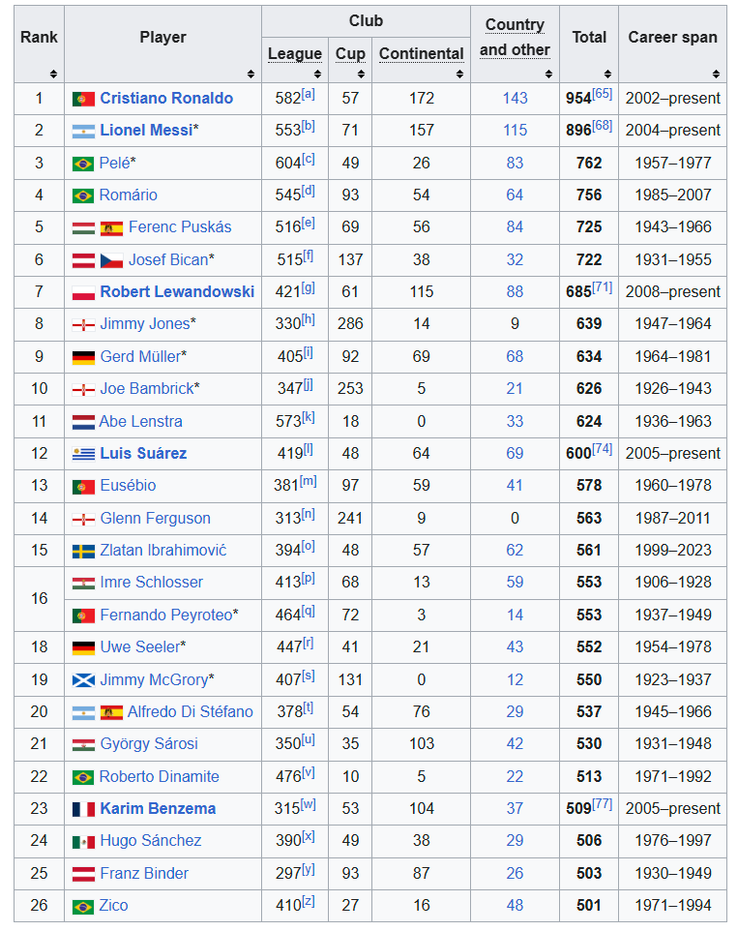Sort by Country and other arrows
The height and width of the screenshot is (931, 738).
pyautogui.click(x=548, y=75)
